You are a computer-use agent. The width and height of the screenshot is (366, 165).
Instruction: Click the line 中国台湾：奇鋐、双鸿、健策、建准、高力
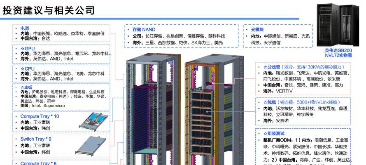(x=303, y=85)
